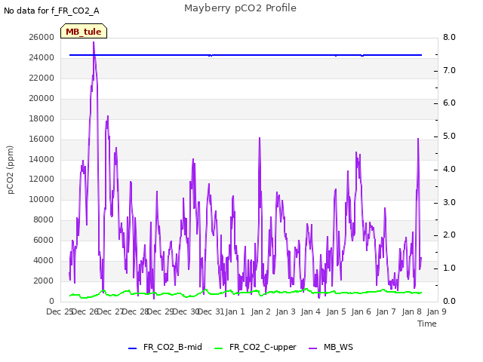Screen dimensions: 483x362
Task: Click the 20000 y-axis tick label
Action: [x=42, y=99]
